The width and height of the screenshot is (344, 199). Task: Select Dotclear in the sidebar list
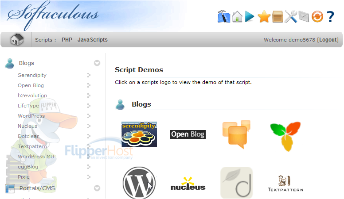click(28, 136)
